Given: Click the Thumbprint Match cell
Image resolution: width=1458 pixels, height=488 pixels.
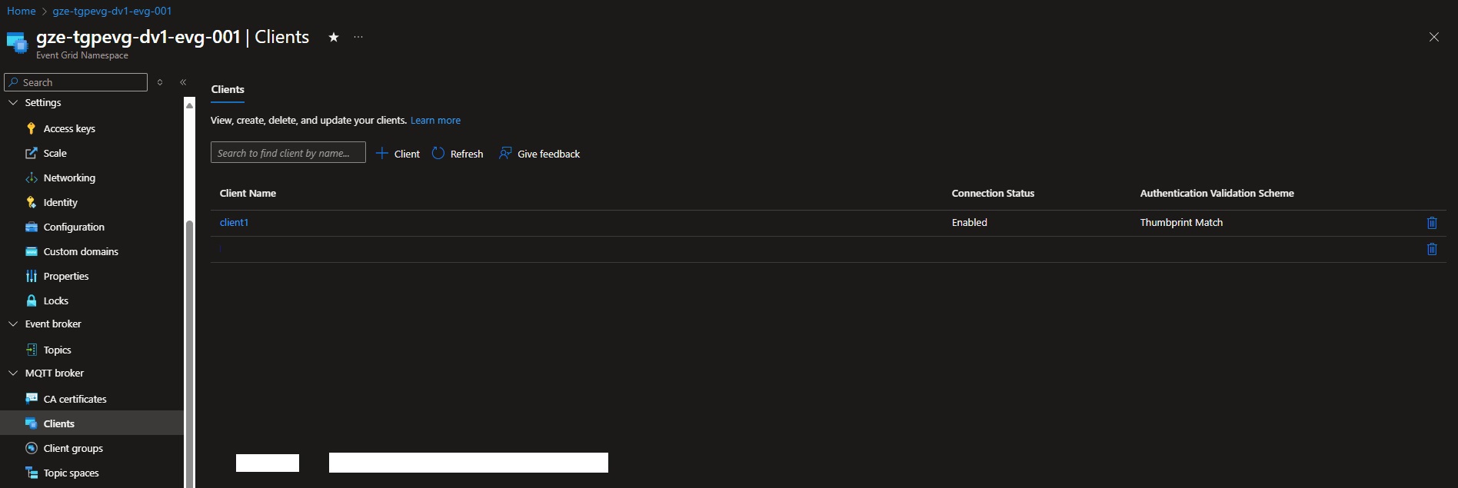Looking at the screenshot, I should tap(1181, 223).
